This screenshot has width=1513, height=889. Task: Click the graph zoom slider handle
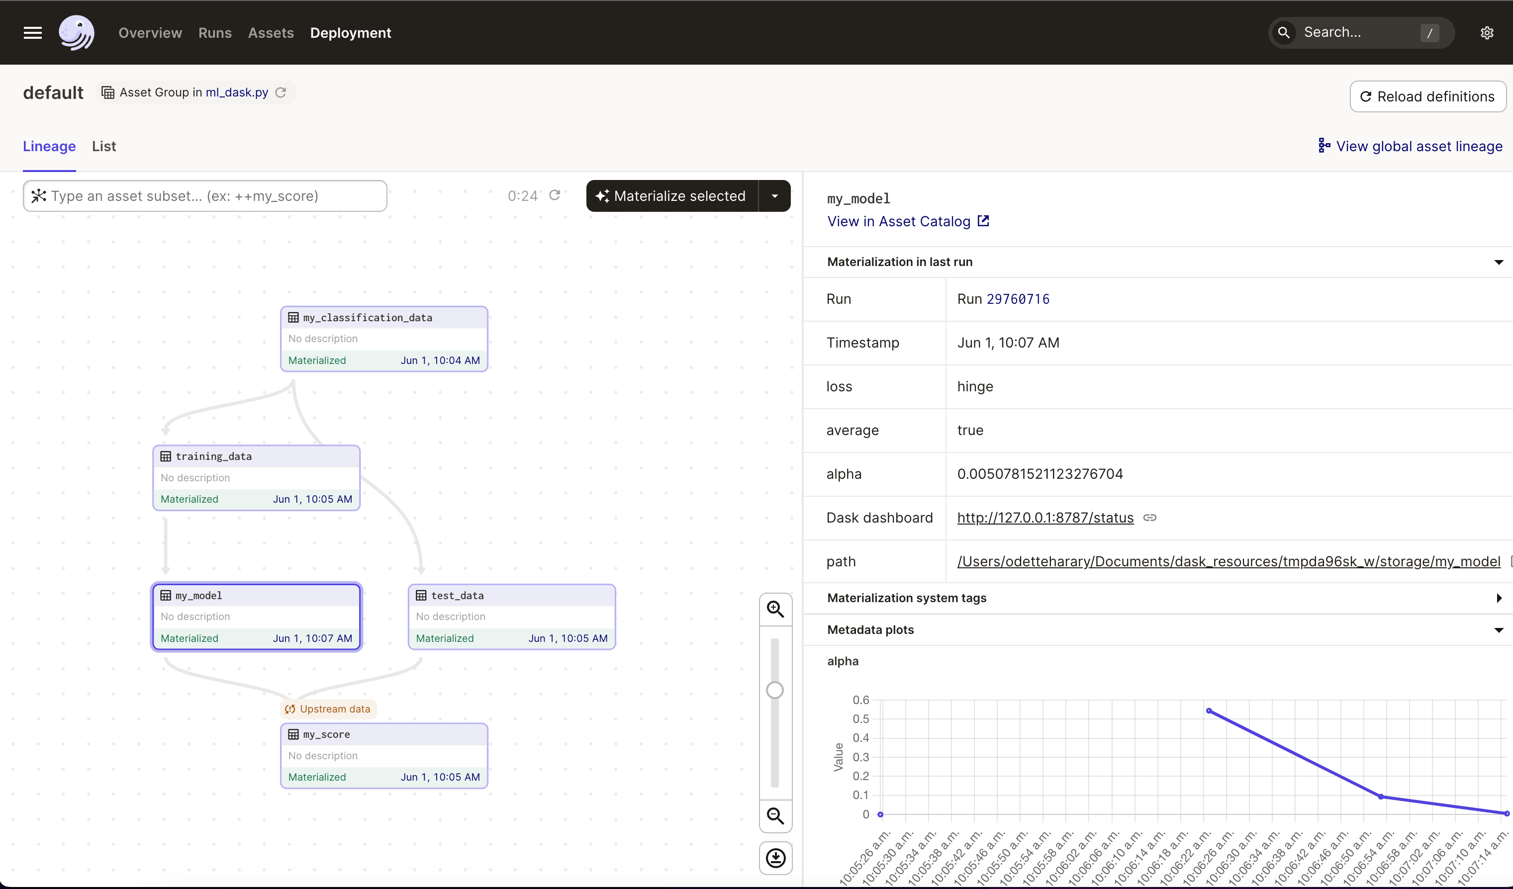tap(775, 690)
